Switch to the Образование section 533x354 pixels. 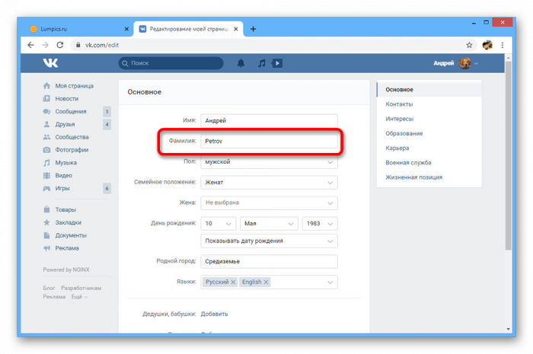(x=404, y=133)
